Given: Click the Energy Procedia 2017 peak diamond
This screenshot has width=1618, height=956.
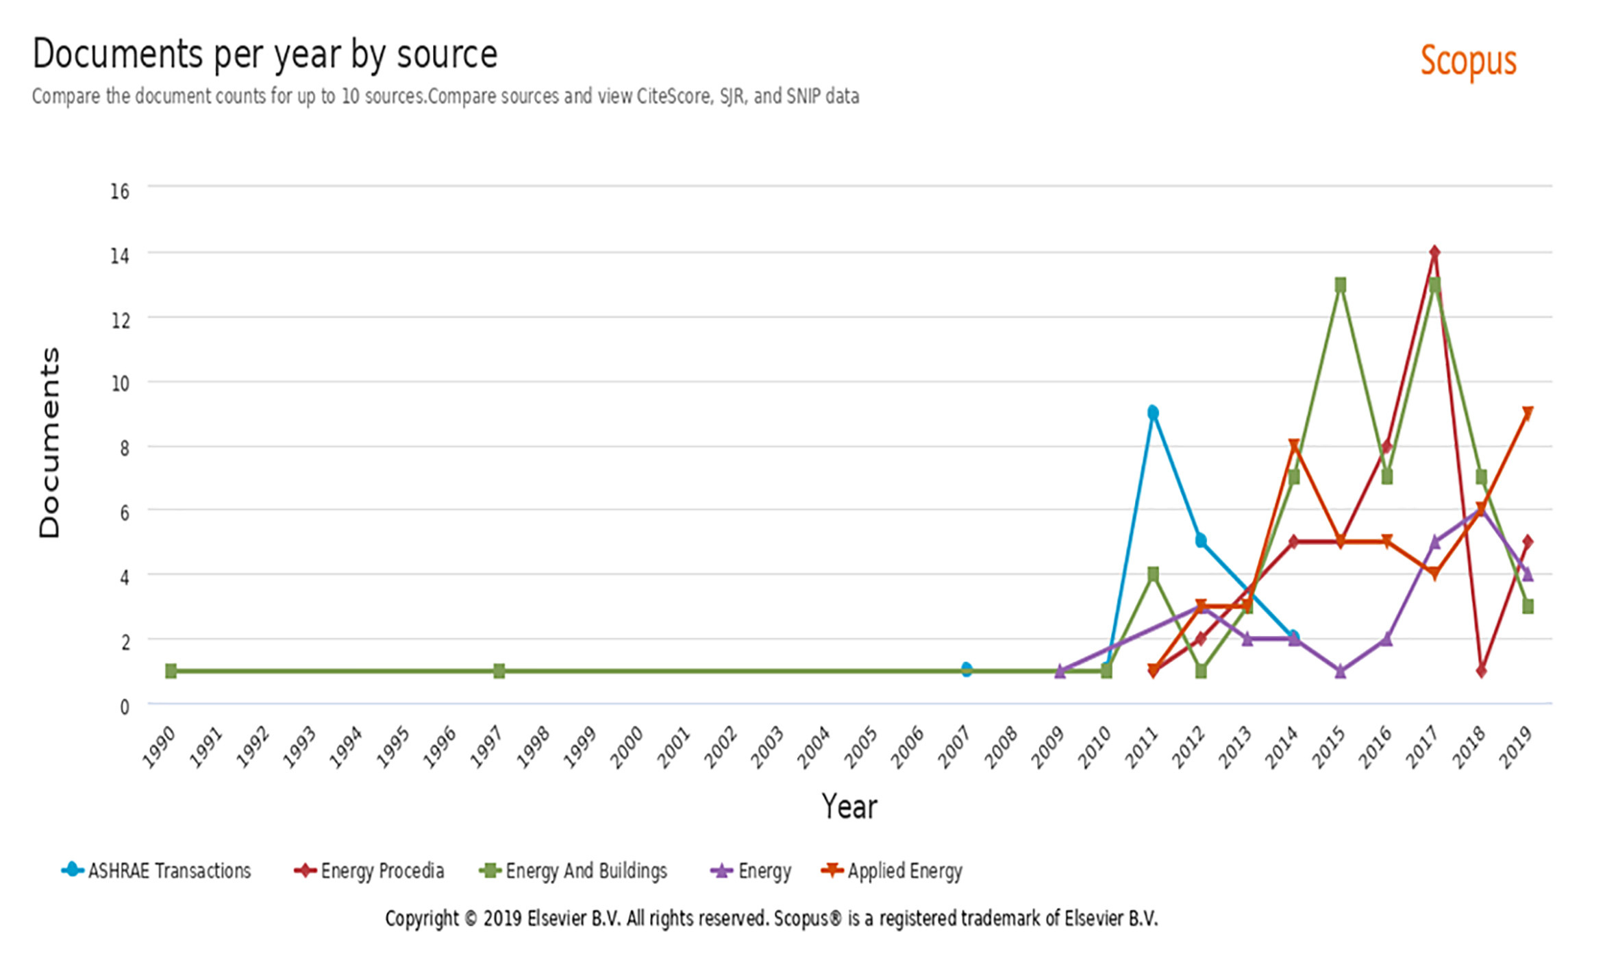Looking at the screenshot, I should [1434, 252].
